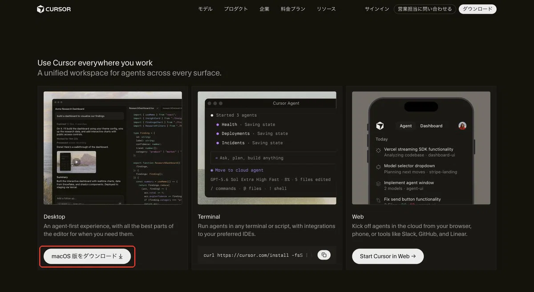Open the Web phone preview image
Screen dimensions: 534x292
point(421,148)
